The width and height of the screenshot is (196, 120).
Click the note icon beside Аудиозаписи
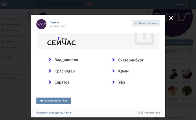click(x=2, y=30)
